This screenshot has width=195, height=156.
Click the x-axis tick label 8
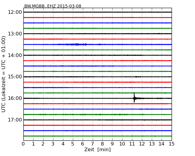102,144
